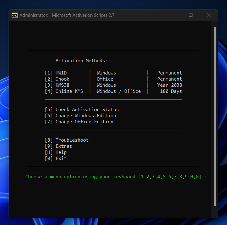Click the vertical scrollbar of the console

(214, 116)
